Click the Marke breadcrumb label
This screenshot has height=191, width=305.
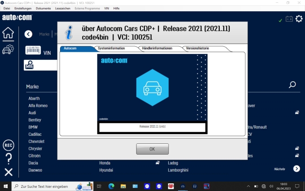pyautogui.click(x=44, y=34)
